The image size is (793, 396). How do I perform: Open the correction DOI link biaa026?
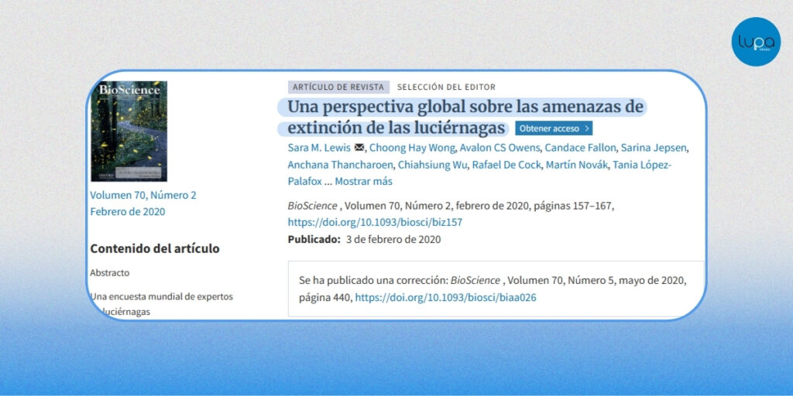[445, 297]
